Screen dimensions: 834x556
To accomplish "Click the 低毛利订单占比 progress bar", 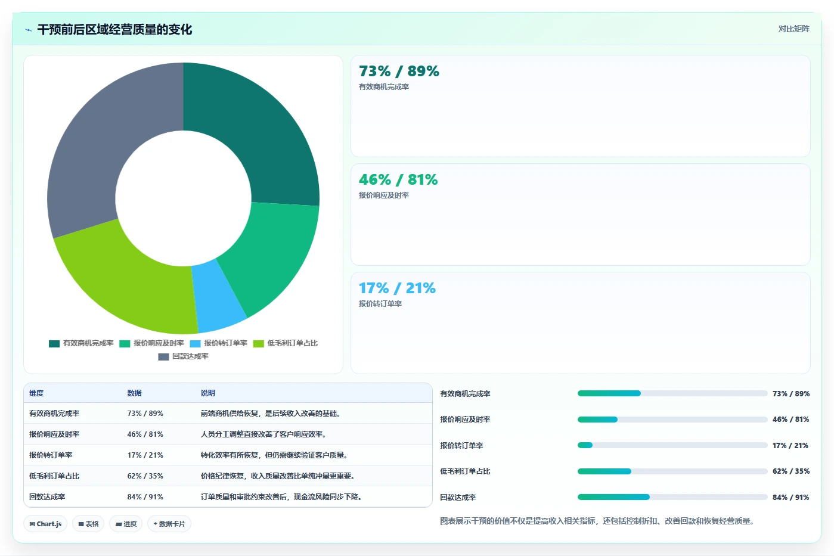I will 672,471.
